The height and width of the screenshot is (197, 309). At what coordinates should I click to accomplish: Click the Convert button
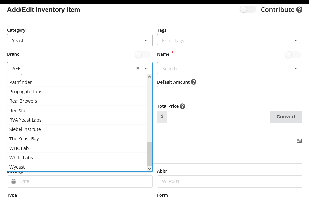pos(286,117)
